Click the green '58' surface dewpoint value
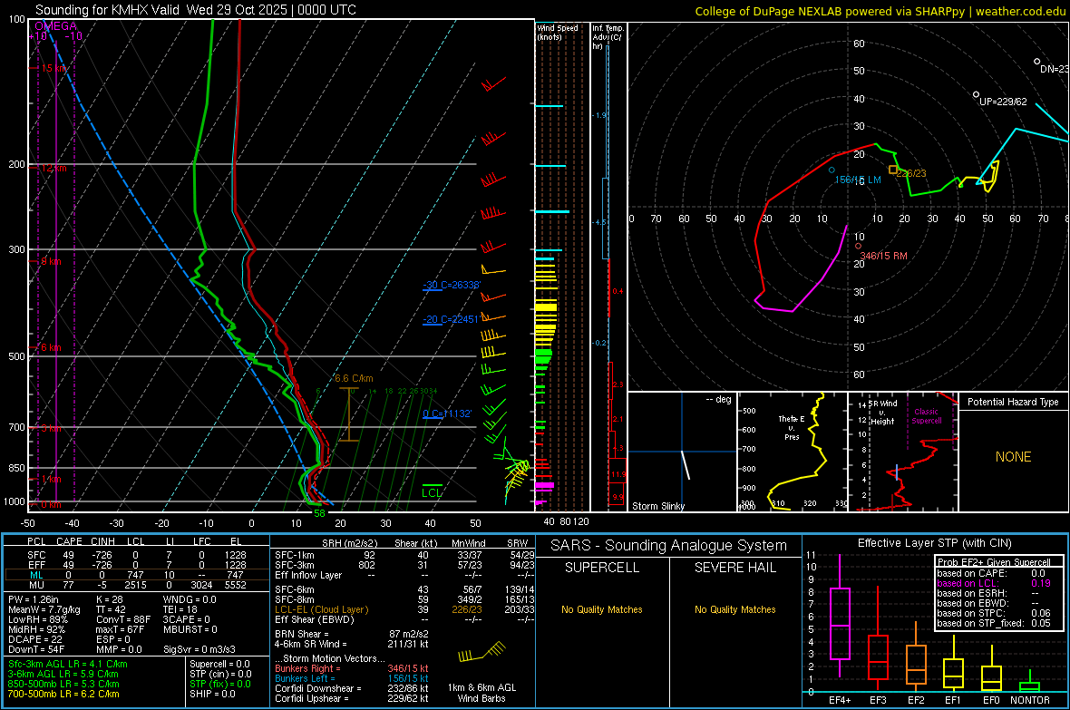This screenshot has height=710, width=1070. [319, 513]
